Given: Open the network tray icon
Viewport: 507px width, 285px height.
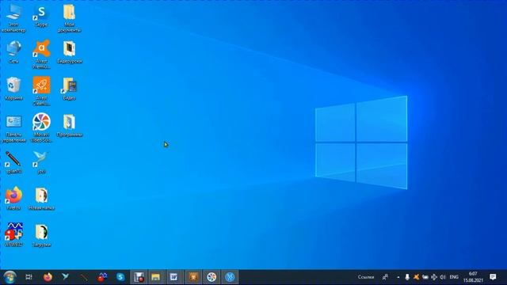Looking at the screenshot, I should tap(434, 277).
